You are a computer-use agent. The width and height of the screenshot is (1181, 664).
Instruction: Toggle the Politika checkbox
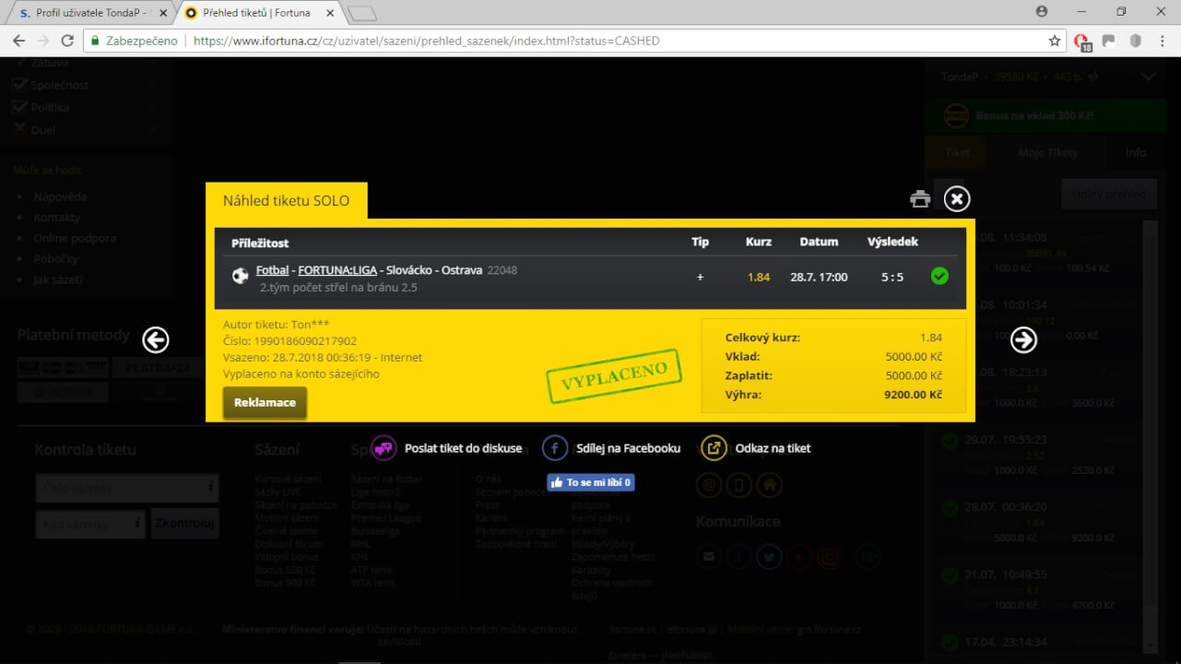(19, 107)
